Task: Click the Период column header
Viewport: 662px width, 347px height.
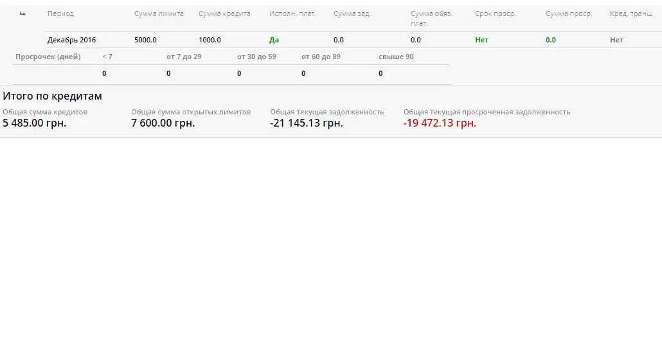Action: tap(60, 14)
